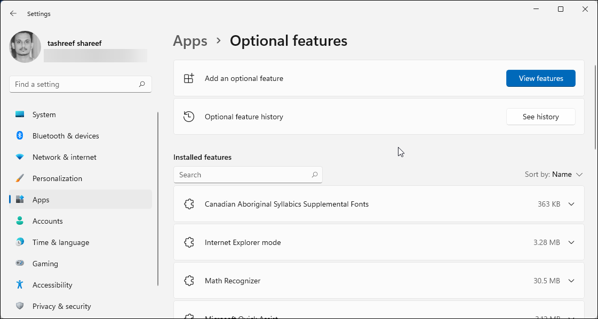Click the See history button
598x319 pixels.
(x=540, y=117)
